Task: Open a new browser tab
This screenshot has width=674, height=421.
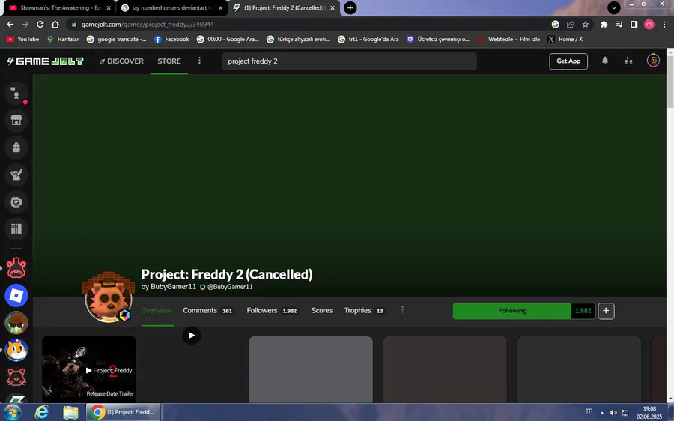Action: point(350,7)
